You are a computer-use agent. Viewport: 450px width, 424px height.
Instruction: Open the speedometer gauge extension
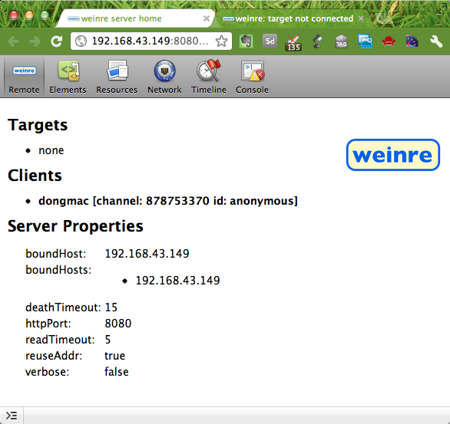click(x=412, y=41)
